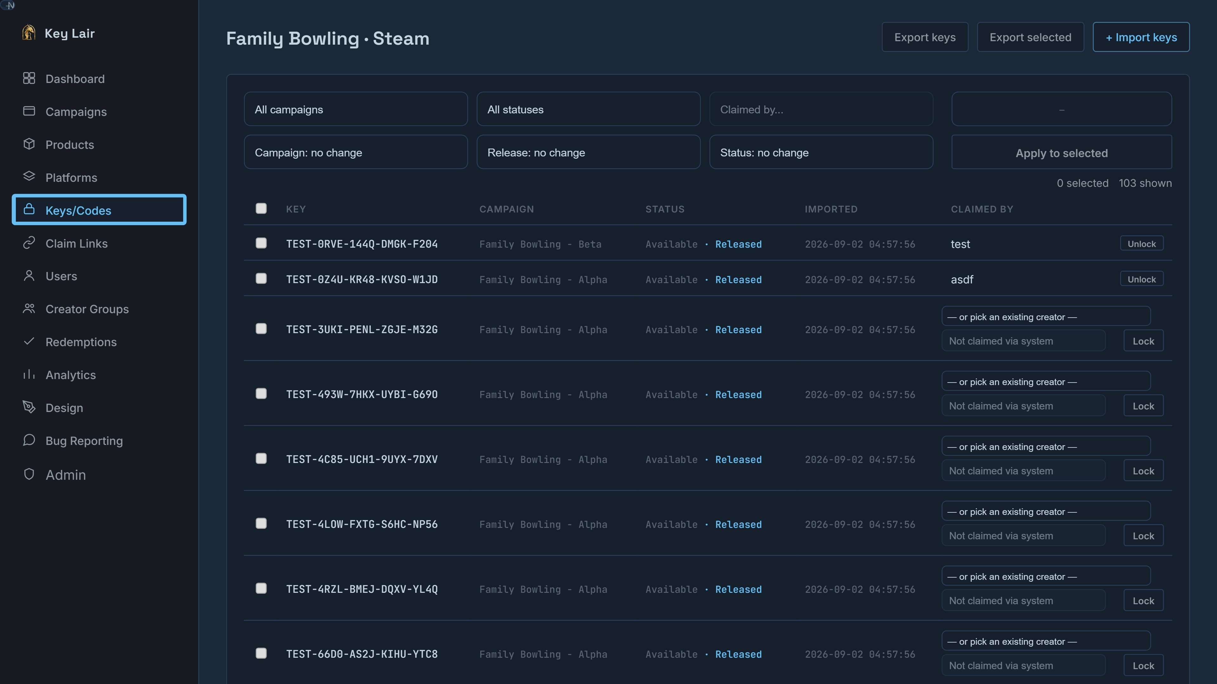Screen dimensions: 1217x684
Task: Toggle the select-all keys checkbox in header
Action: tap(261, 208)
